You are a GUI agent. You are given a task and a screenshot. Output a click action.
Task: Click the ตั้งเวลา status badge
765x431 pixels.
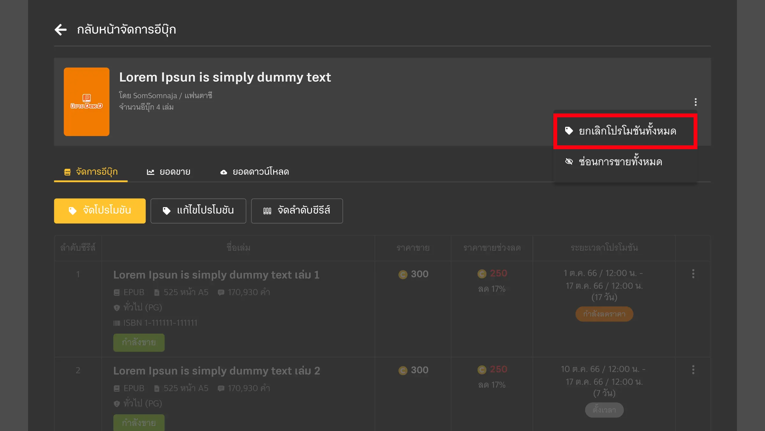(604, 410)
